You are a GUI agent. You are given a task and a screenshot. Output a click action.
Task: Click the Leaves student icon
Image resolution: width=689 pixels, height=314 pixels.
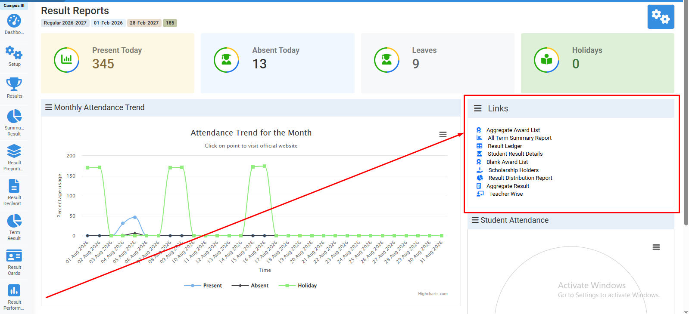coord(387,60)
